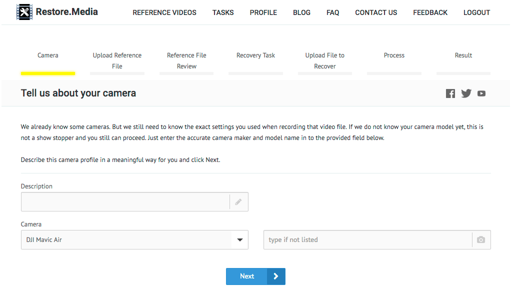Expand the Camera dropdown arrow
Screen dimensions: 512x304
pyautogui.click(x=240, y=239)
